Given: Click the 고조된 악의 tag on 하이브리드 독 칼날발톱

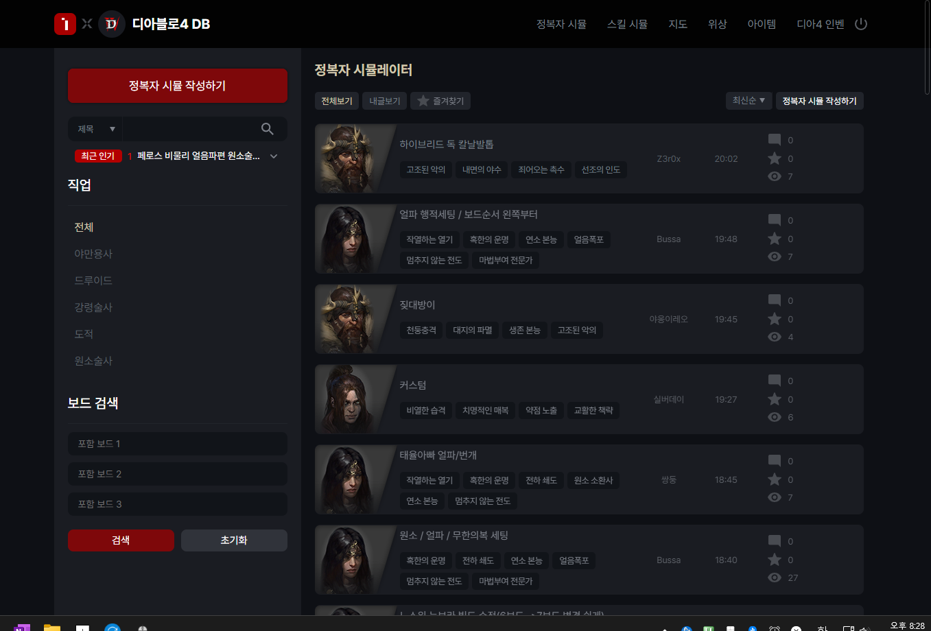Looking at the screenshot, I should pos(426,169).
